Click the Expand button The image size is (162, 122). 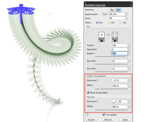(91, 120)
